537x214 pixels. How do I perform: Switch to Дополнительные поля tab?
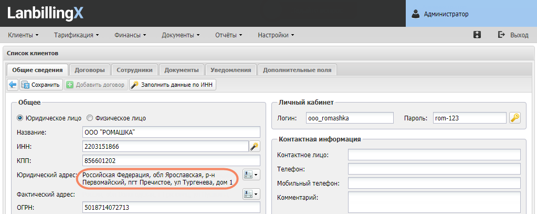click(297, 70)
